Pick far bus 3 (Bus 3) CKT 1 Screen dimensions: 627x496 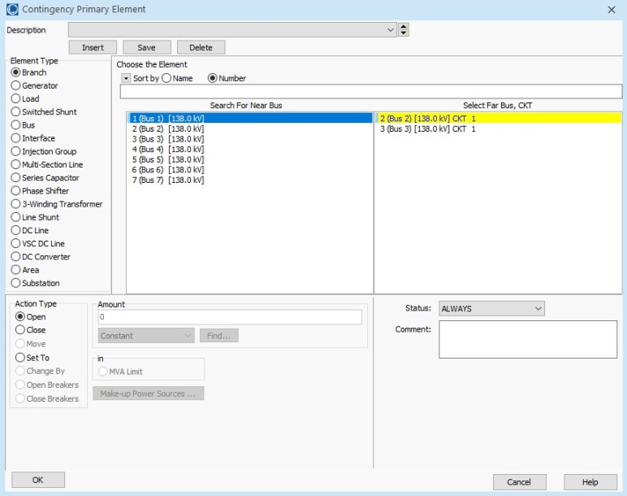[x=427, y=128]
